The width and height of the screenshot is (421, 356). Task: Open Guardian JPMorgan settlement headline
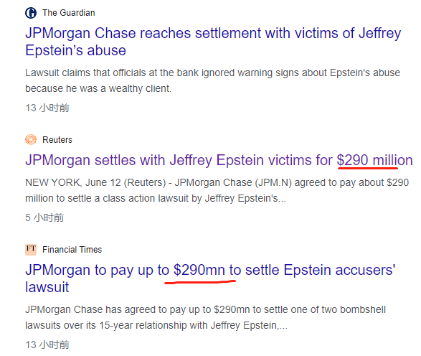pyautogui.click(x=213, y=42)
